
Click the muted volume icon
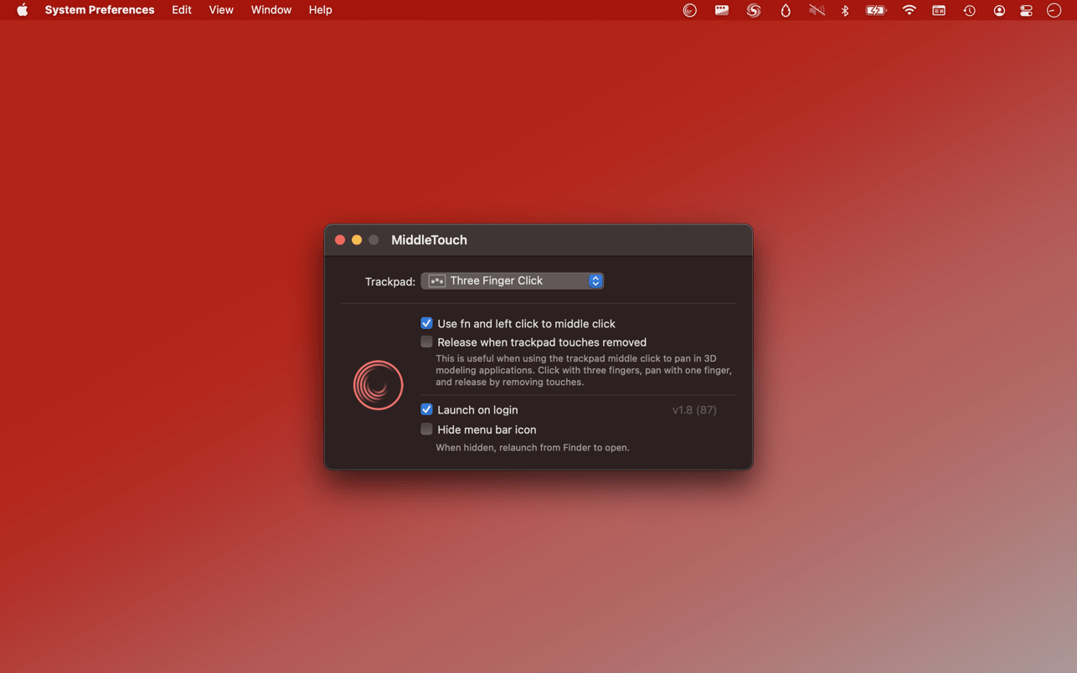[x=817, y=10]
